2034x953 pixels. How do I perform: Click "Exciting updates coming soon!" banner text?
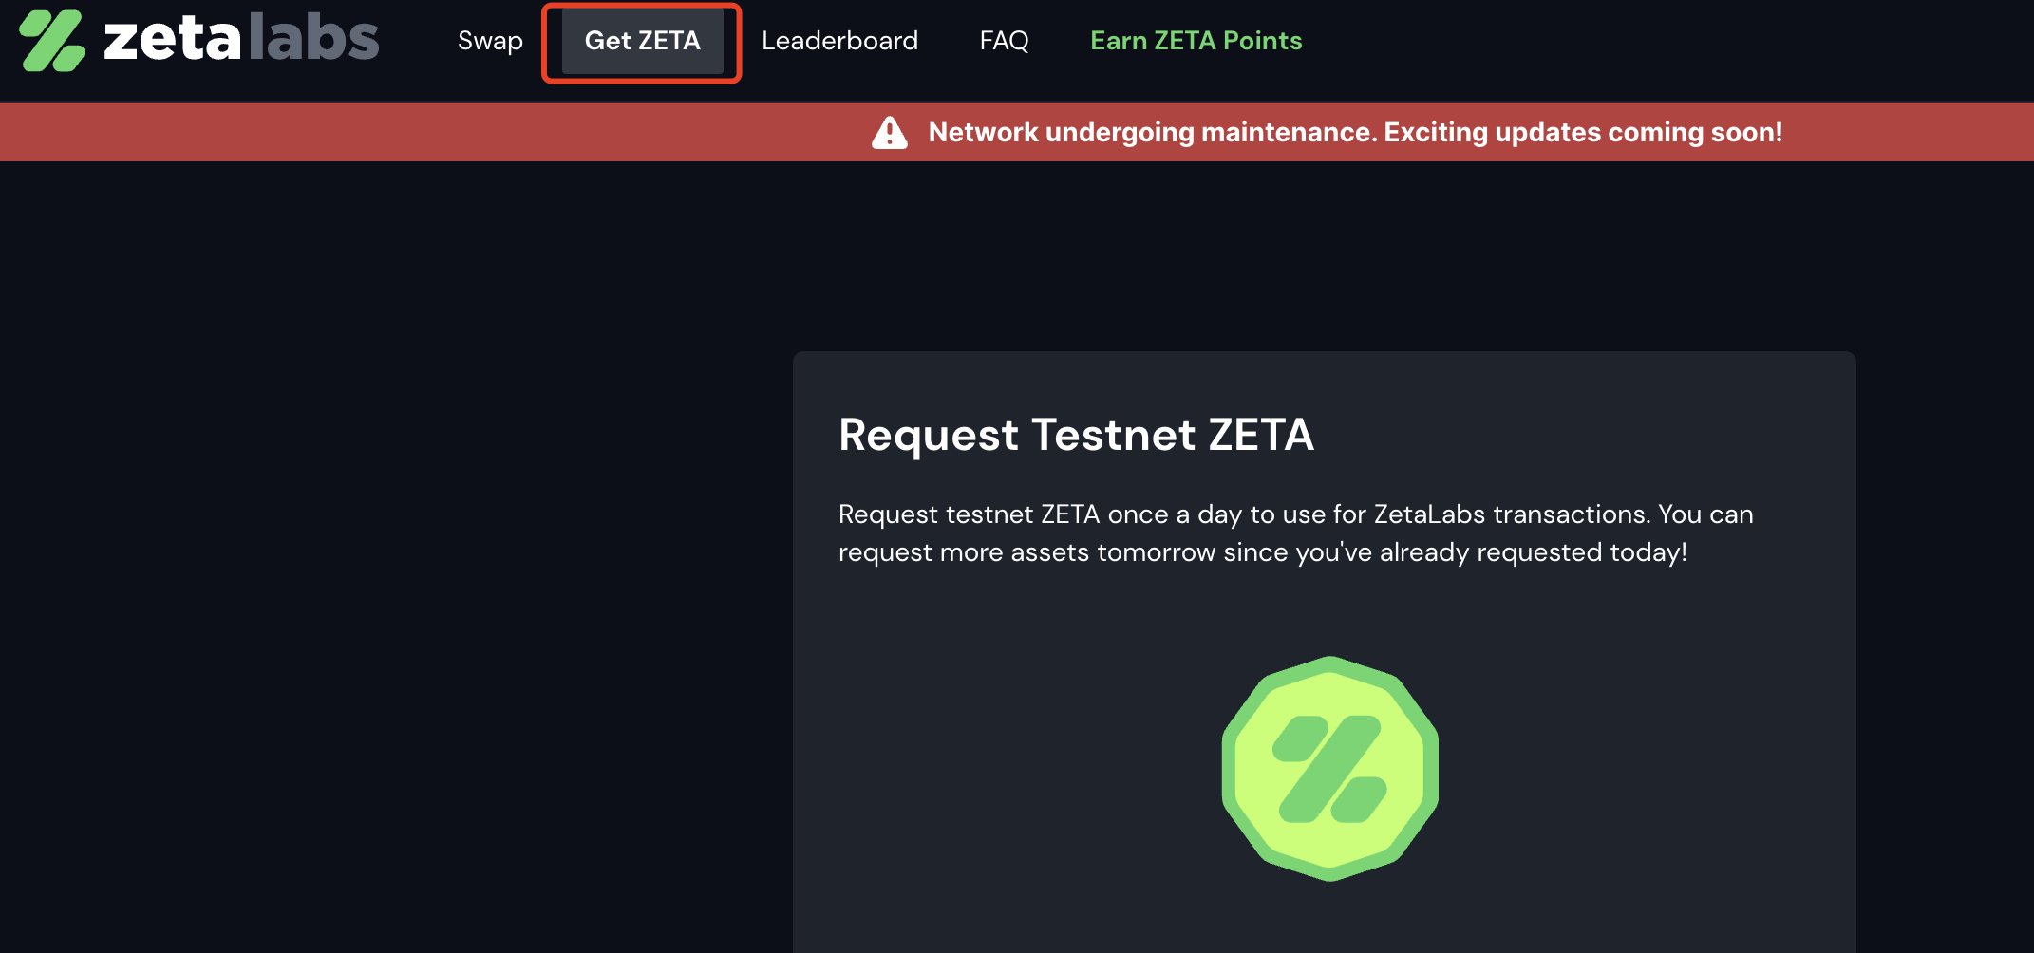1583,133
